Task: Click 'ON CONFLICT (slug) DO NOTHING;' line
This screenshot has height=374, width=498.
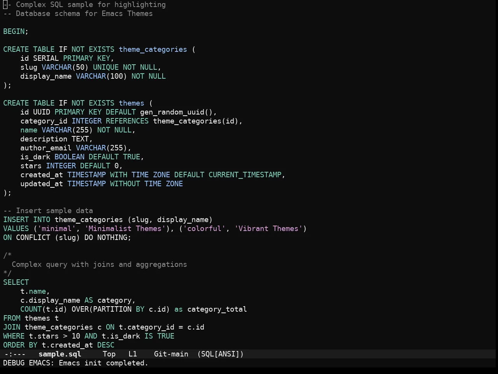Action: point(67,238)
